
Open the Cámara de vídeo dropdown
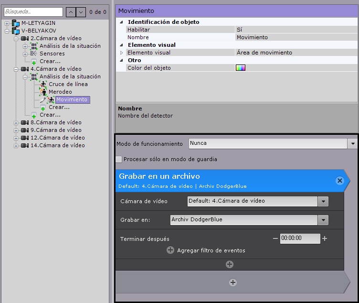coord(324,201)
